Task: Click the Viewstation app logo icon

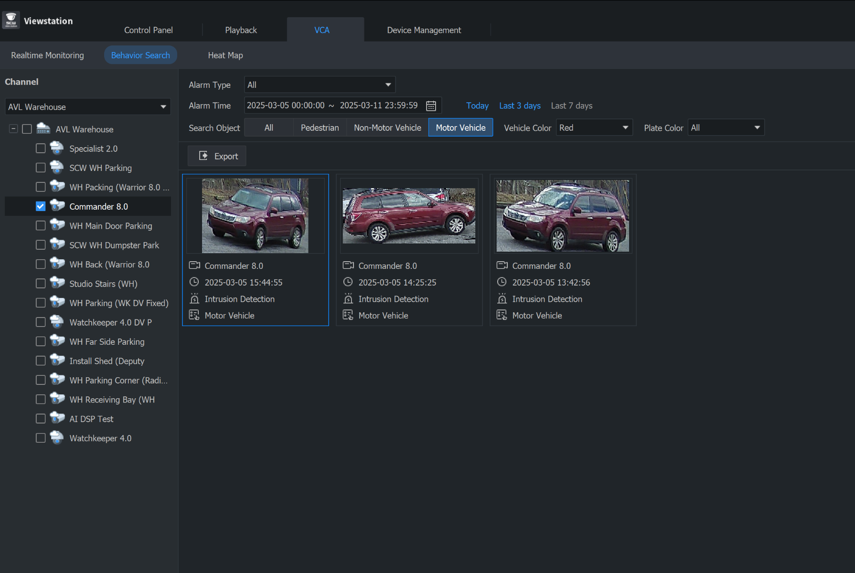Action: pos(11,21)
